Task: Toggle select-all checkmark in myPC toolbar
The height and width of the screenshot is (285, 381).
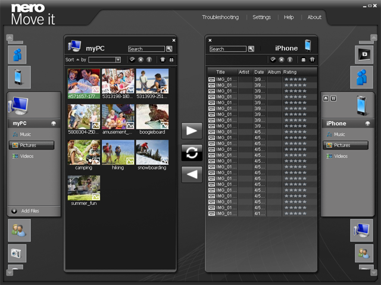Action: pyautogui.click(x=132, y=59)
